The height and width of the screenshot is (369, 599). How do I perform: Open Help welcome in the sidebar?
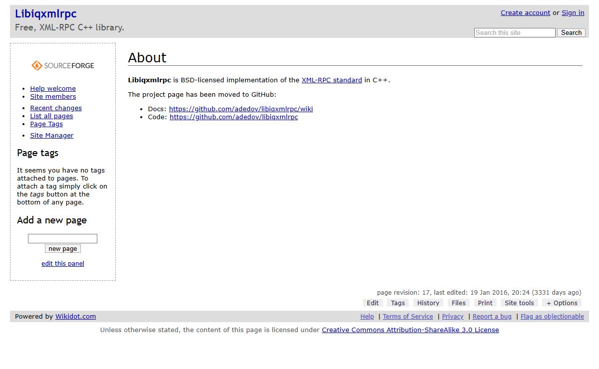coord(53,89)
